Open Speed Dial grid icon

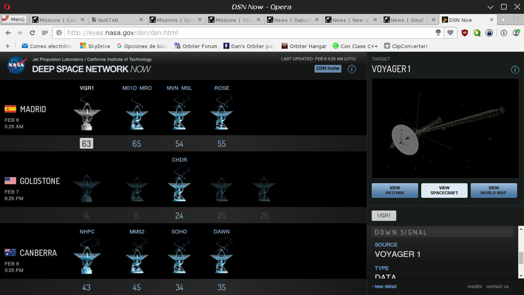(x=45, y=33)
